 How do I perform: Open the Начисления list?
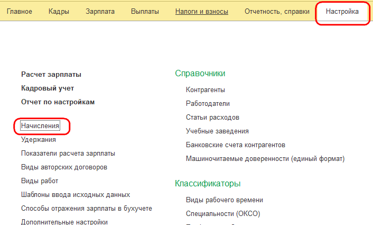click(40, 126)
